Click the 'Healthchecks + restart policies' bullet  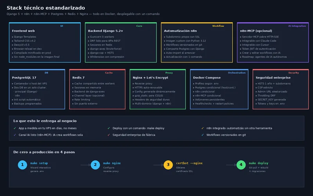[x=213, y=103]
